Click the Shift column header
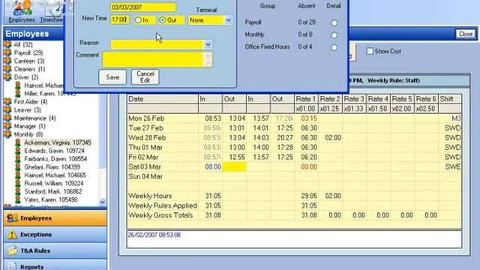The height and width of the screenshot is (270, 480). [x=450, y=99]
